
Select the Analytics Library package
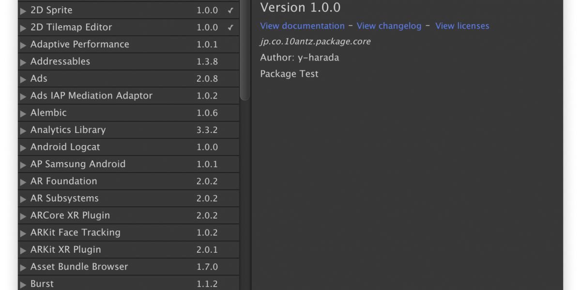point(68,130)
